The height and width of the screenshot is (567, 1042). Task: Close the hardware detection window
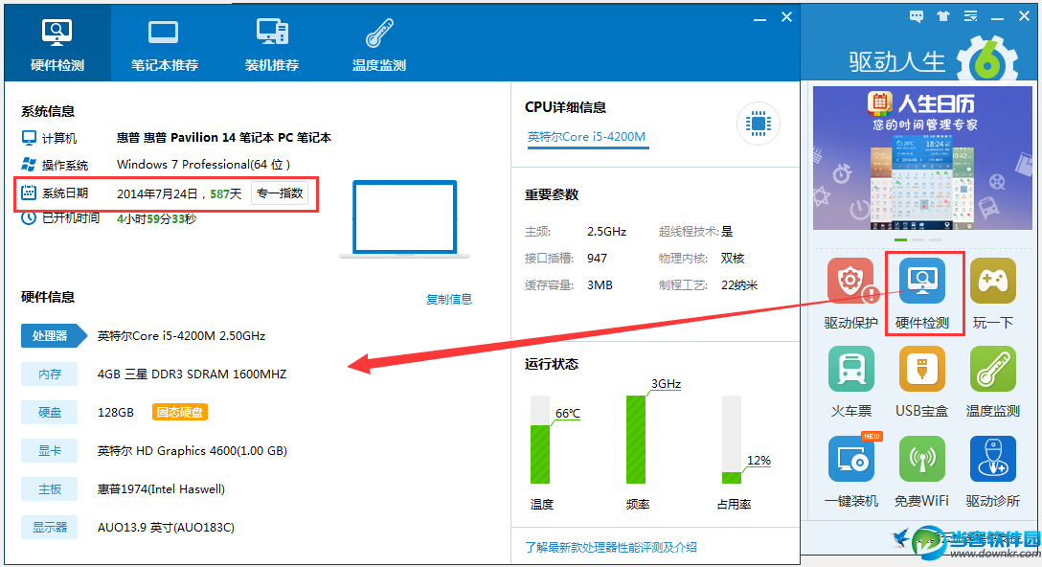click(x=786, y=17)
